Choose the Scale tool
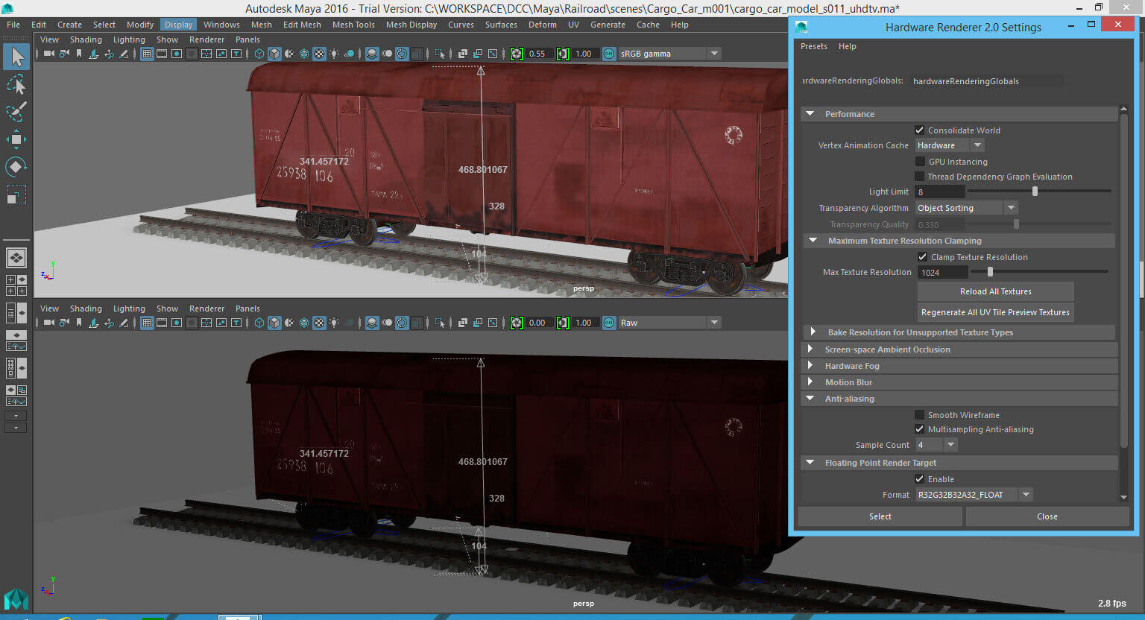The height and width of the screenshot is (620, 1145). [16, 194]
